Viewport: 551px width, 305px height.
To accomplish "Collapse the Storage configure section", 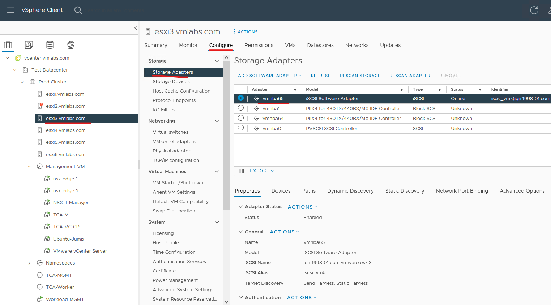I will click(x=217, y=61).
